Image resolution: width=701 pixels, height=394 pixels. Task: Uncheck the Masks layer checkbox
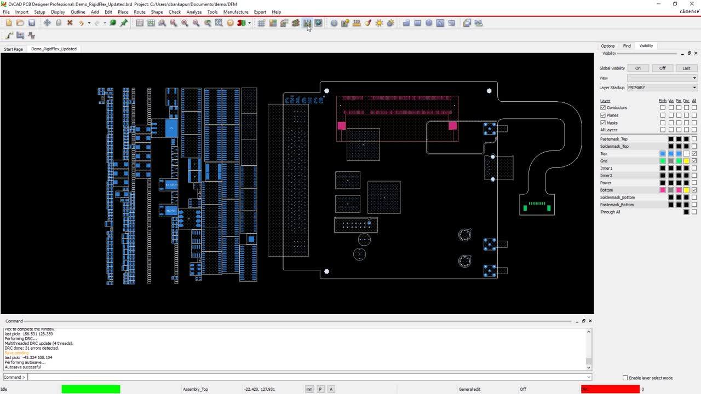tap(603, 123)
